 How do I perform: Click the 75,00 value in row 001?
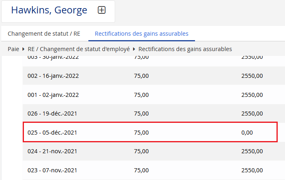(141, 95)
